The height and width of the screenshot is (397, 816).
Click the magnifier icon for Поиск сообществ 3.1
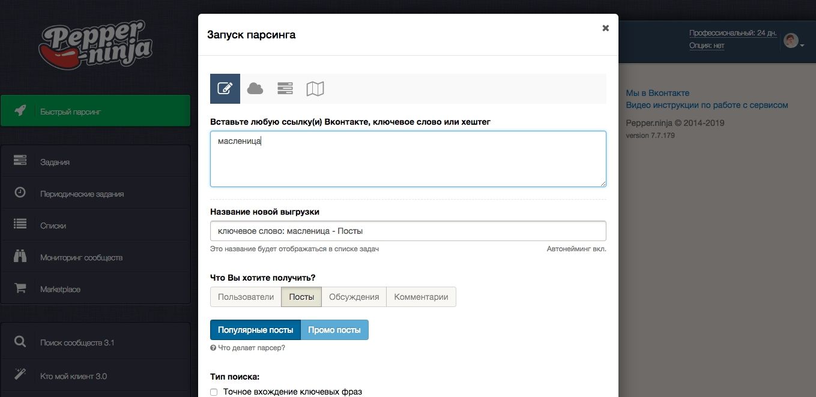(x=20, y=342)
